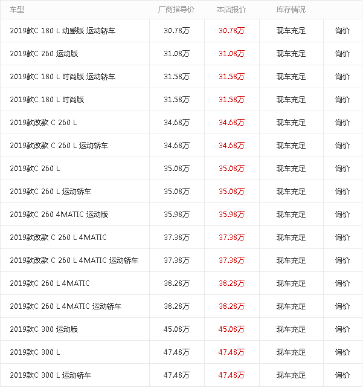The image size is (363, 388).
Task: Request a quote for 2019款C 260 运动版
Action: pos(342,54)
